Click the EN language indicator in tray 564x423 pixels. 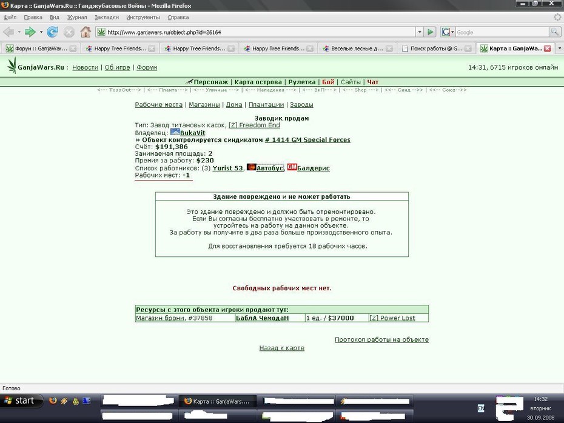tap(481, 408)
